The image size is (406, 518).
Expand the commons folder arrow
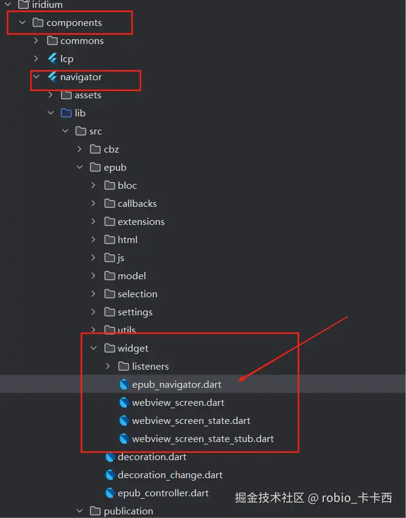(x=36, y=40)
